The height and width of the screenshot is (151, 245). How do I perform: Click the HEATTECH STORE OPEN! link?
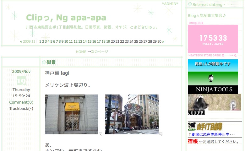(205, 55)
